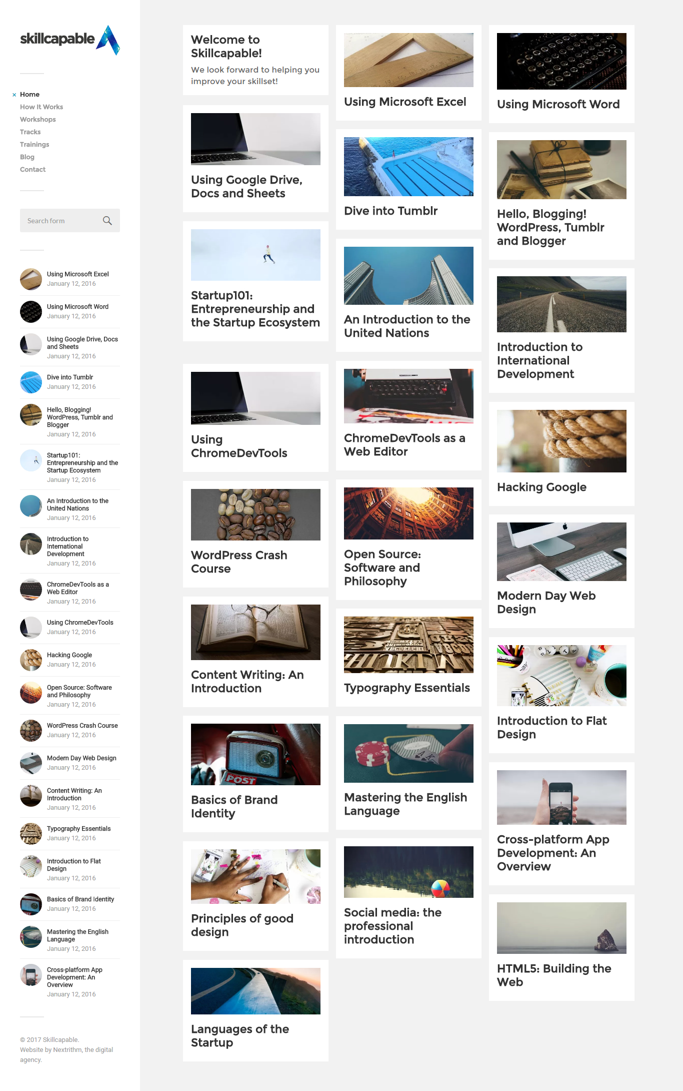The height and width of the screenshot is (1091, 683).
Task: Open the Typography Essentials circular sidebar icon
Action: (x=31, y=834)
